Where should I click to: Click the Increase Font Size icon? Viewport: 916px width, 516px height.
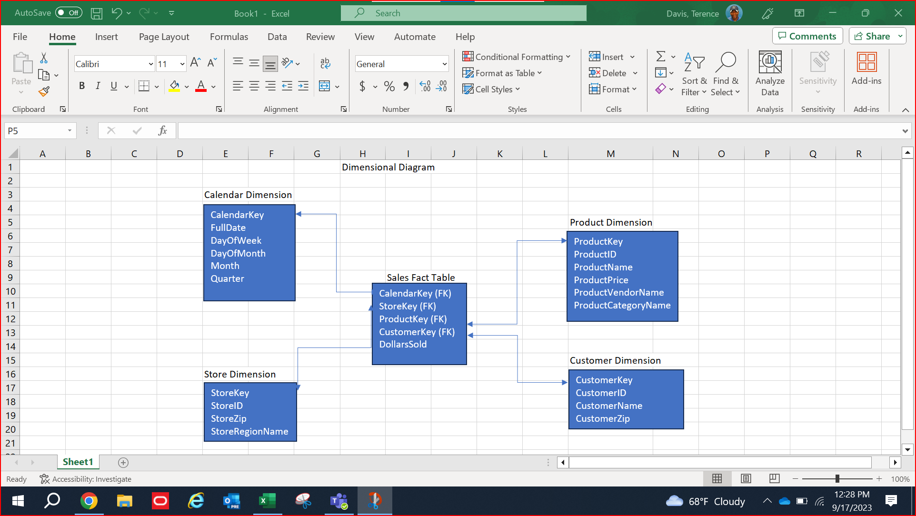tap(195, 63)
